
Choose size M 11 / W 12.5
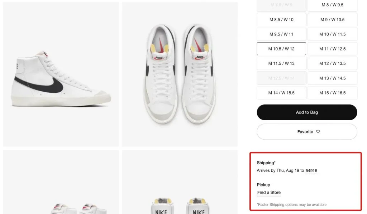tap(332, 49)
